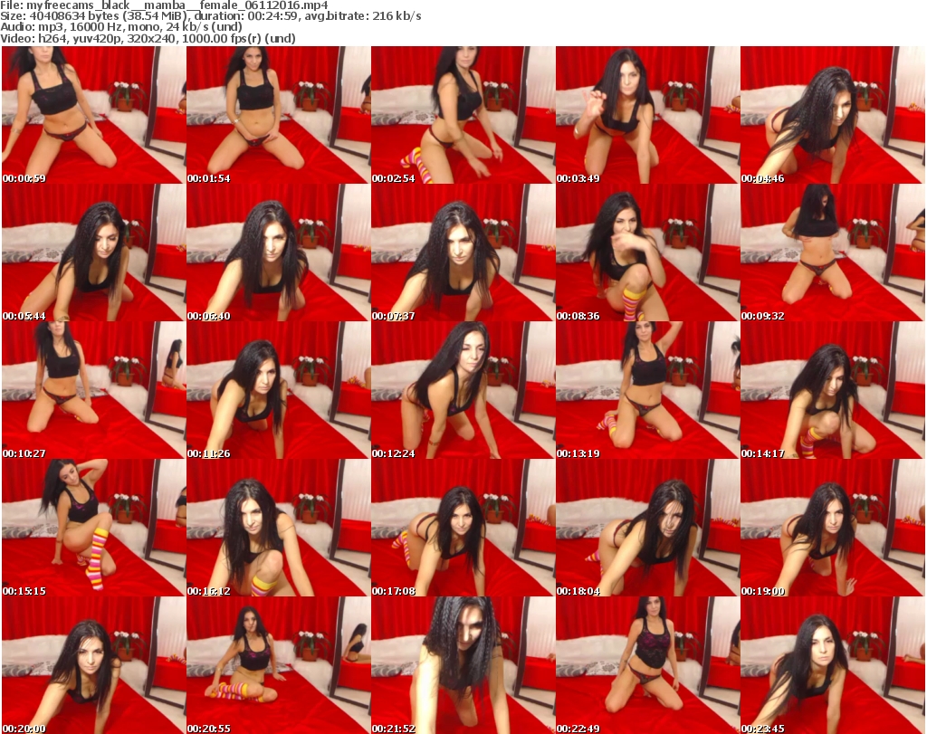Select the thumbnail stamped 00:00:59
This screenshot has height=734, width=927.
pyautogui.click(x=94, y=115)
